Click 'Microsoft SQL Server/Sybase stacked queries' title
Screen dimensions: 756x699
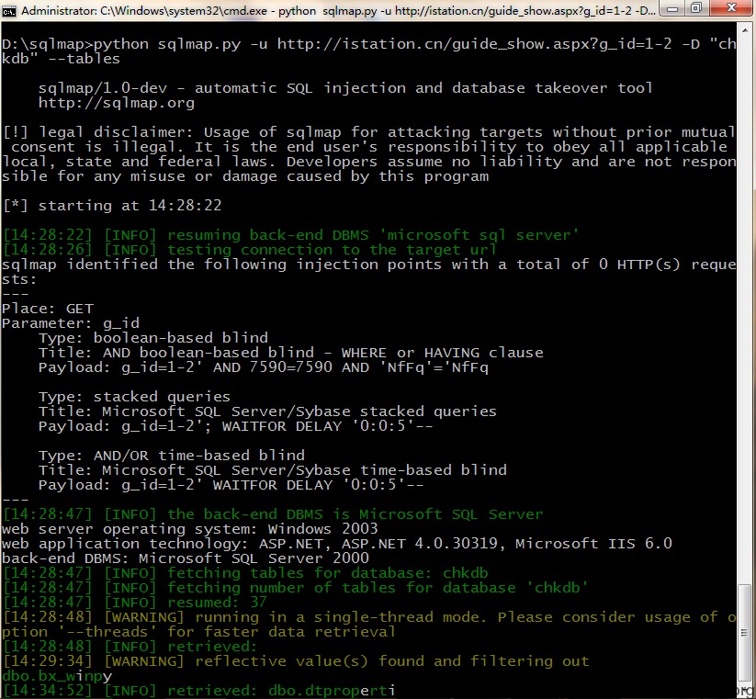(x=267, y=412)
